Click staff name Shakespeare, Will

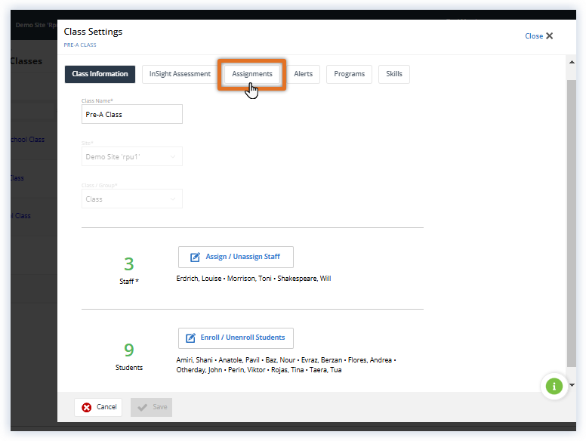(304, 279)
